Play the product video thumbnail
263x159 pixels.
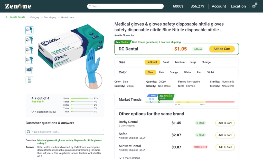pyautogui.click(x=29, y=70)
